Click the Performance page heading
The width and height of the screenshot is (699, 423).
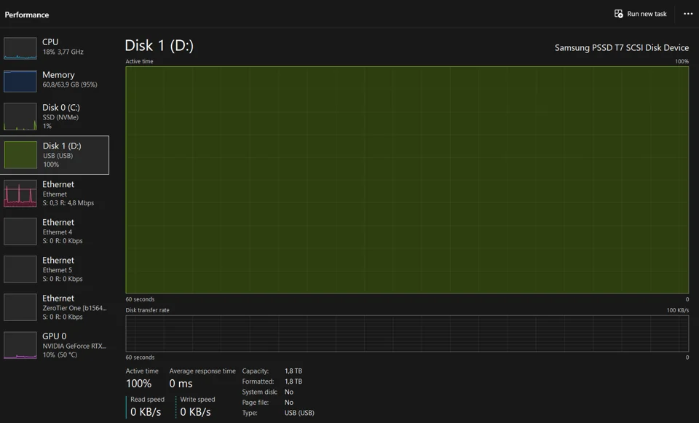pyautogui.click(x=27, y=15)
